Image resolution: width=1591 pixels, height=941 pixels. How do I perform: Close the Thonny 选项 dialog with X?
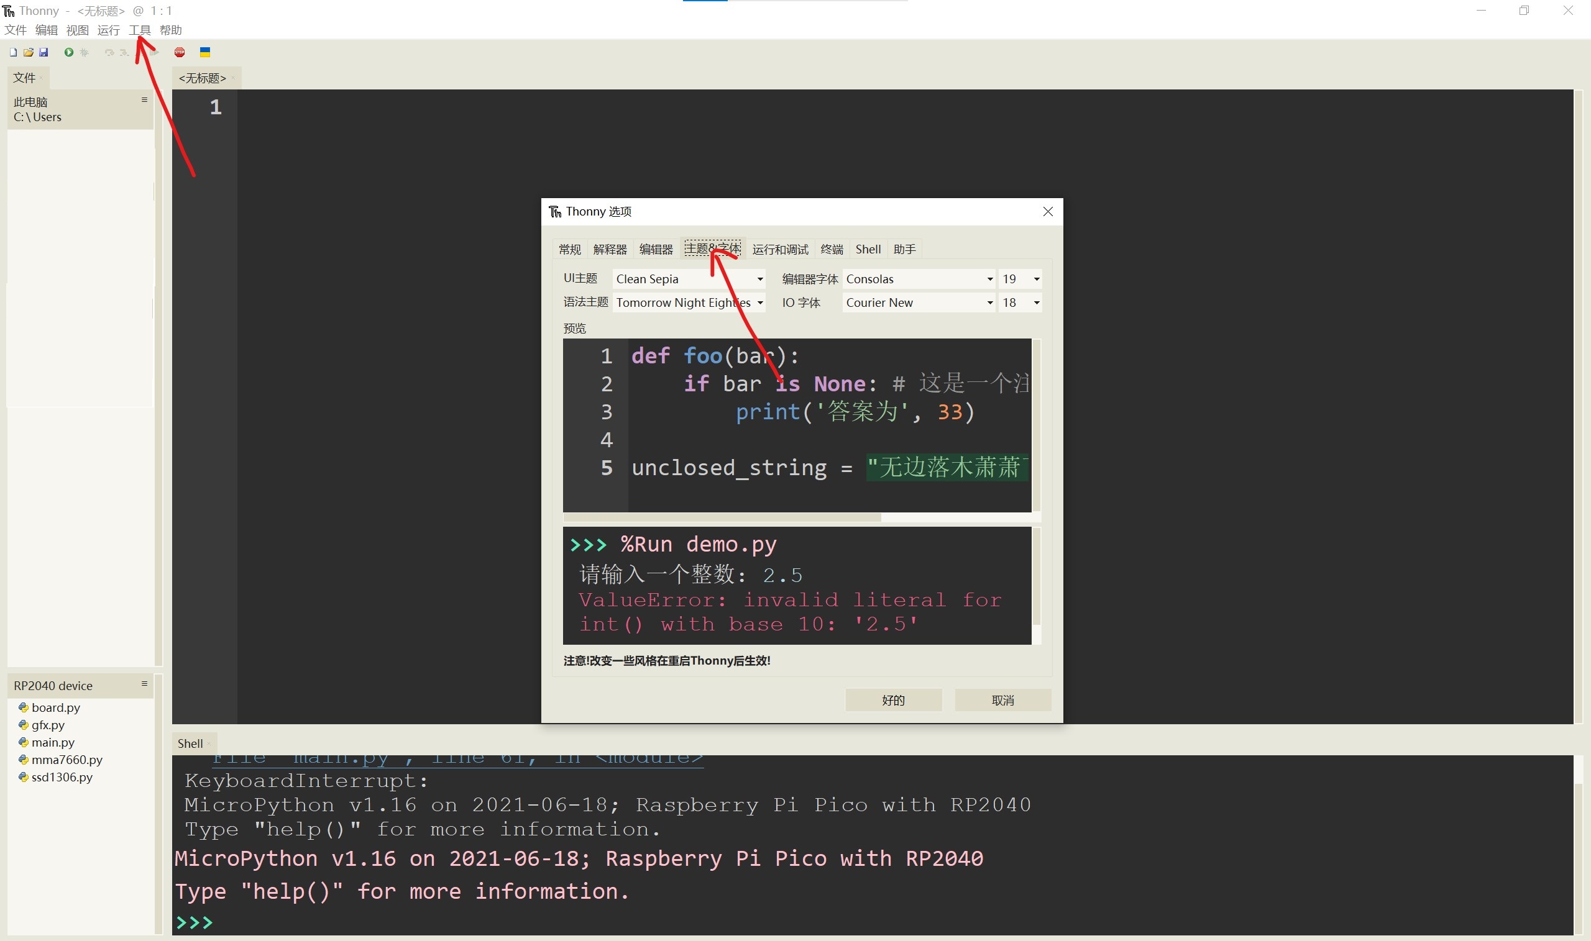tap(1047, 211)
